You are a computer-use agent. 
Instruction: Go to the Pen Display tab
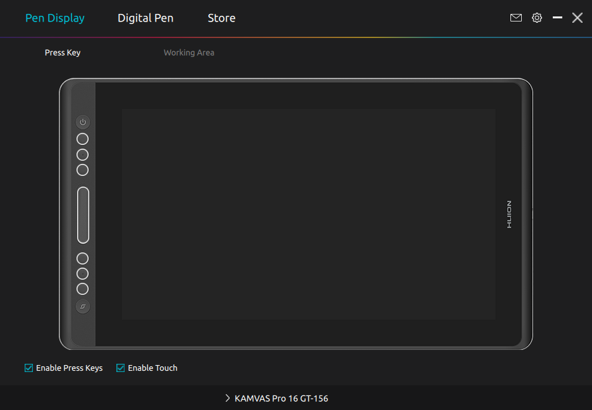(55, 18)
